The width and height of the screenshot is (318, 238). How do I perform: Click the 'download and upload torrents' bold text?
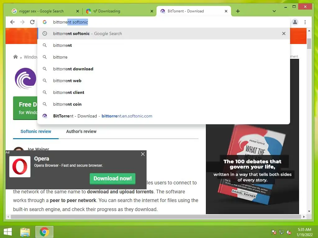(x=120, y=192)
